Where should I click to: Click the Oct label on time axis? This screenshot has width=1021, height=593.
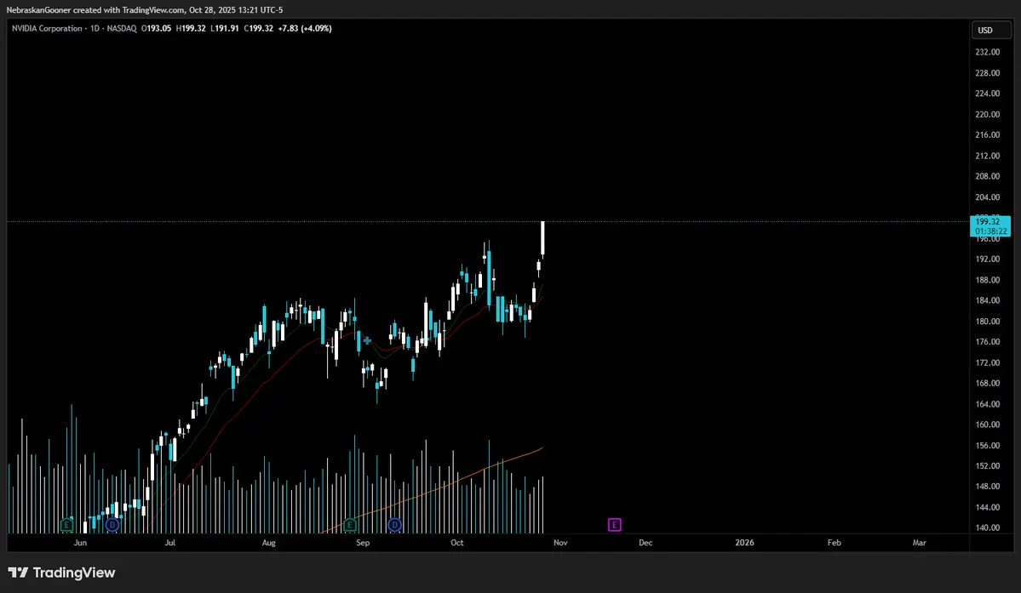[457, 543]
